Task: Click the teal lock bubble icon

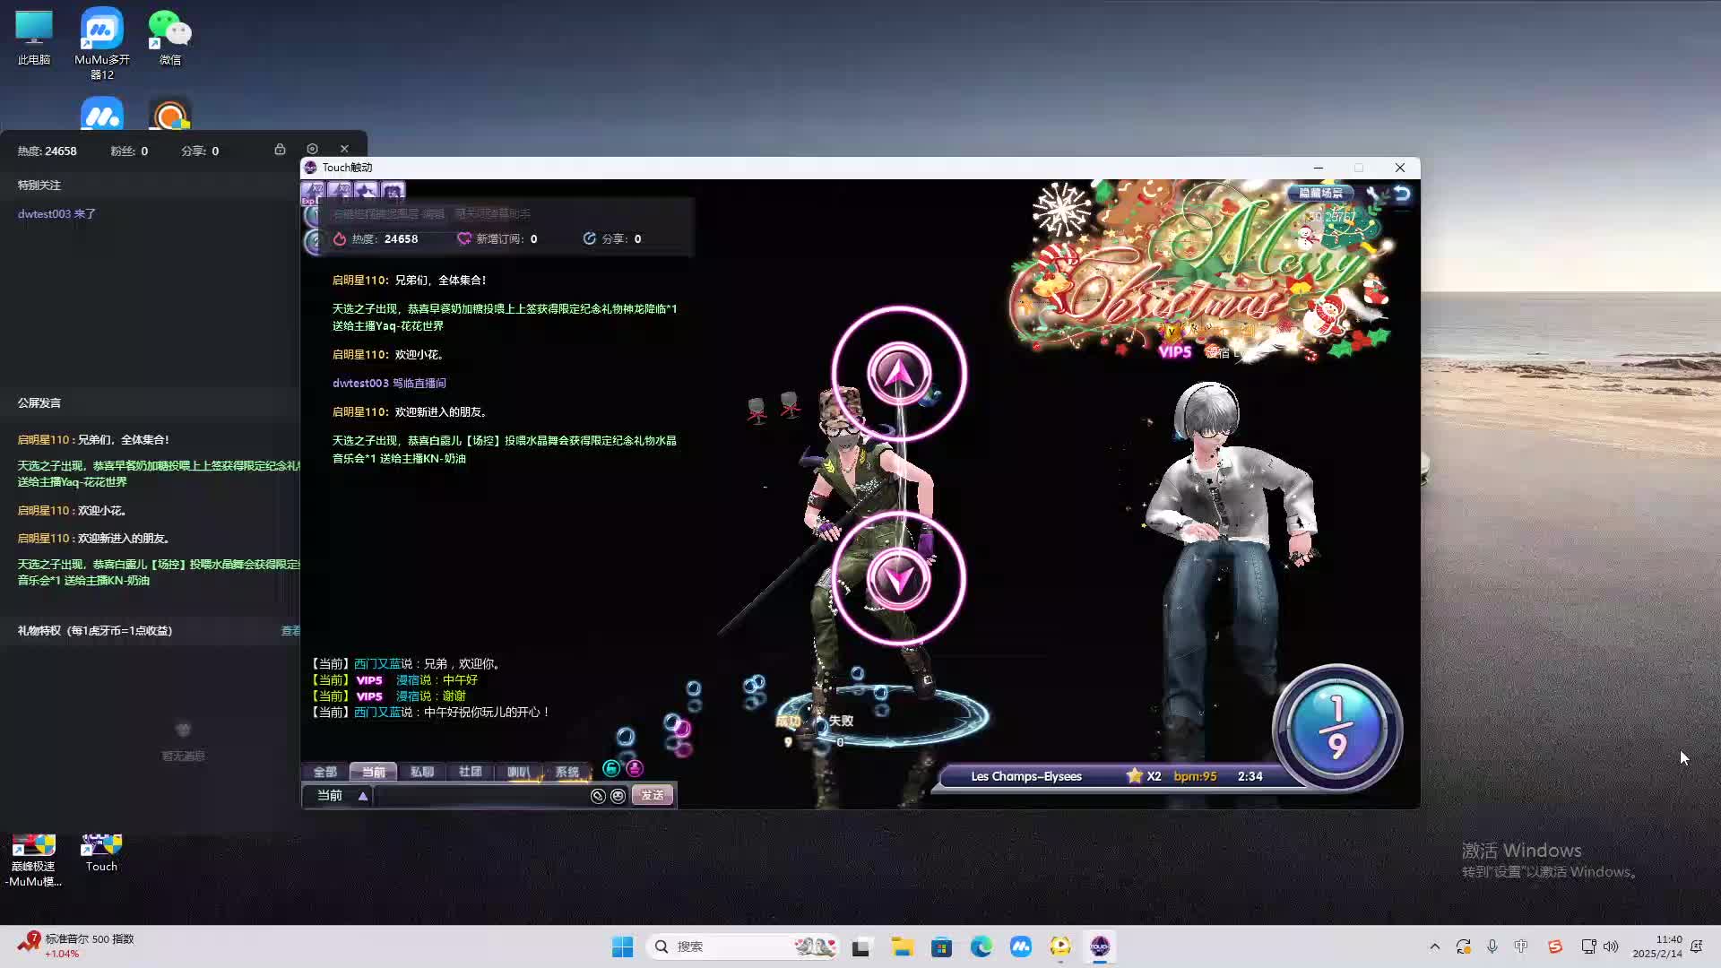Action: pos(611,768)
